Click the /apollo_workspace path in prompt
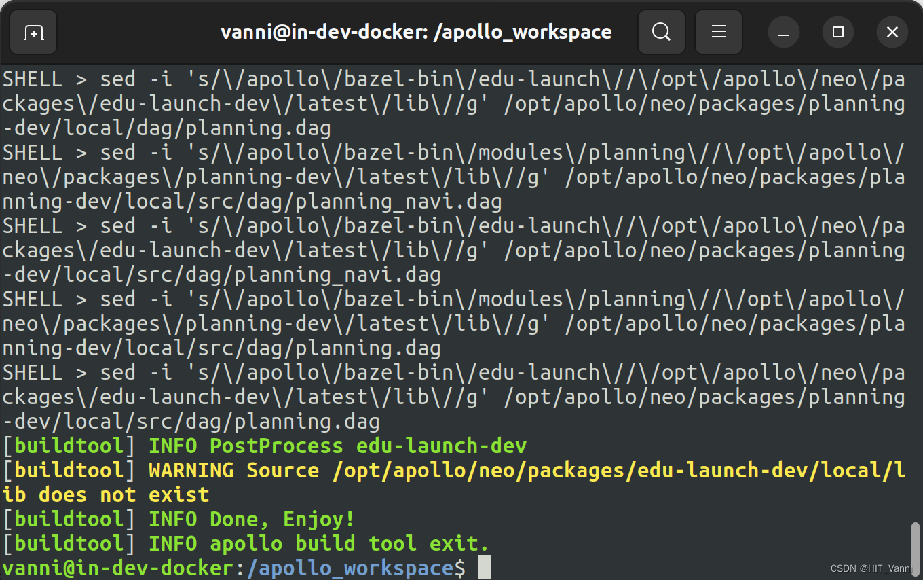Image resolution: width=923 pixels, height=580 pixels. (x=351, y=568)
